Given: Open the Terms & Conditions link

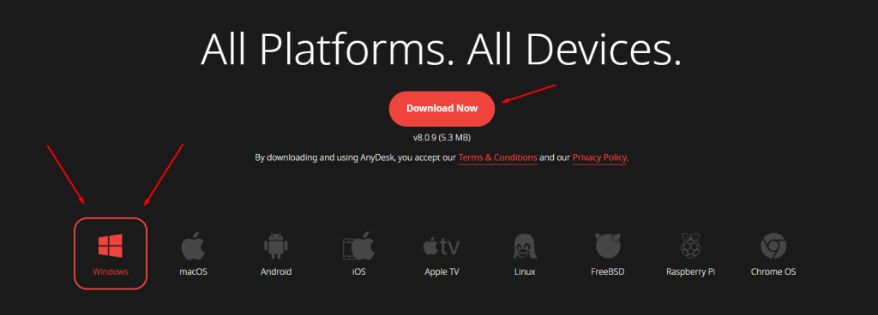Looking at the screenshot, I should pos(498,157).
